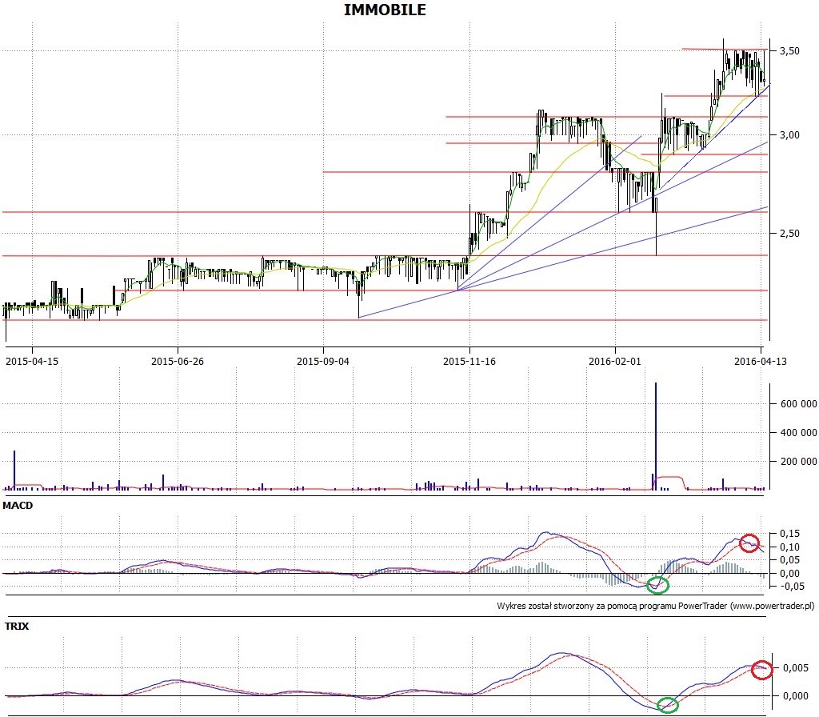Click the tallest volume spike bar
The height and width of the screenshot is (717, 819).
pyautogui.click(x=656, y=436)
